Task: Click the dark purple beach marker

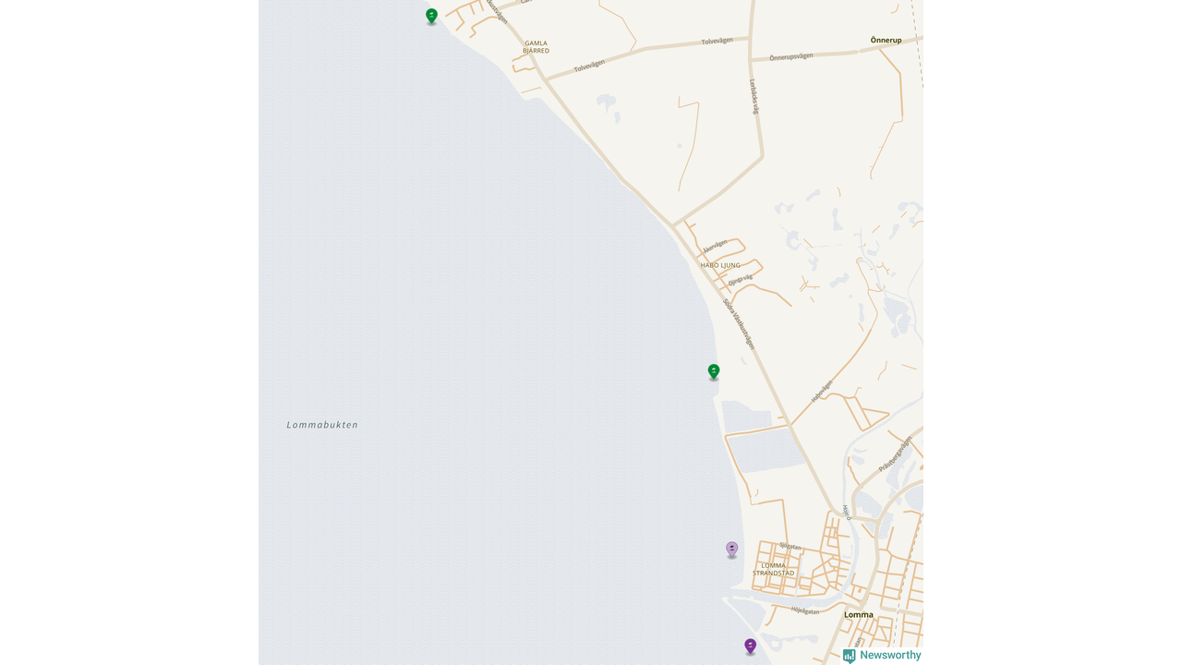Action: [751, 647]
